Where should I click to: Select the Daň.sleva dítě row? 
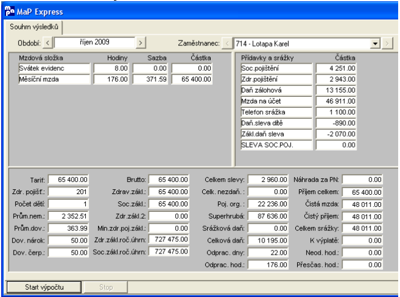pyautogui.click(x=276, y=123)
